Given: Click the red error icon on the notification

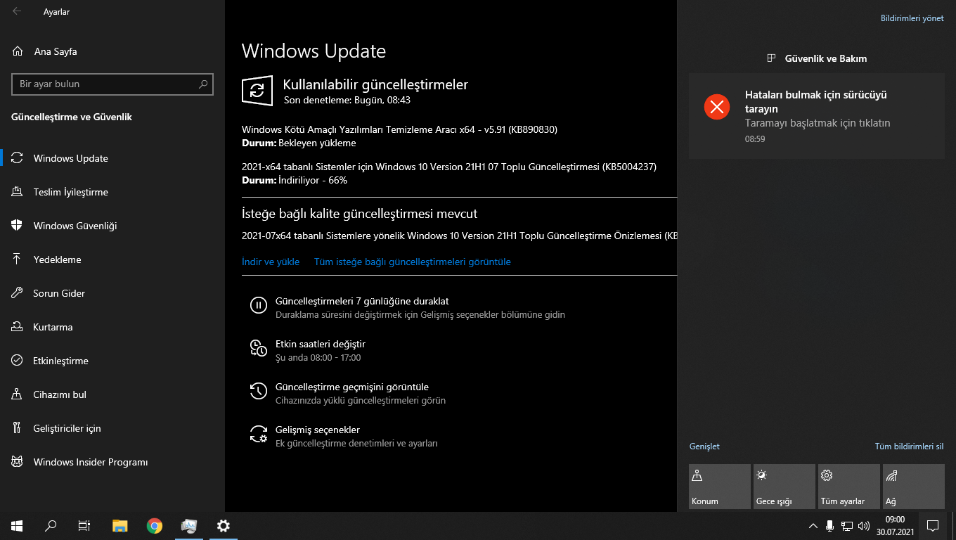Looking at the screenshot, I should [x=717, y=107].
